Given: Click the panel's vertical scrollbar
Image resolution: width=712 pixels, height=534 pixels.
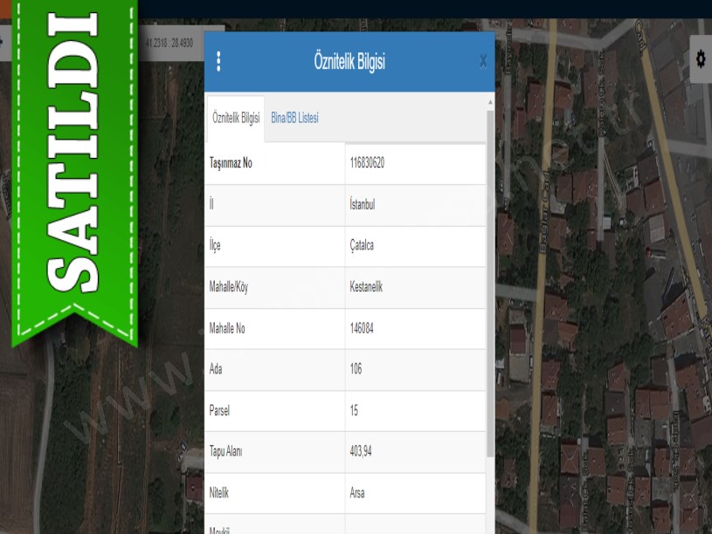Looking at the screenshot, I should tap(490, 279).
